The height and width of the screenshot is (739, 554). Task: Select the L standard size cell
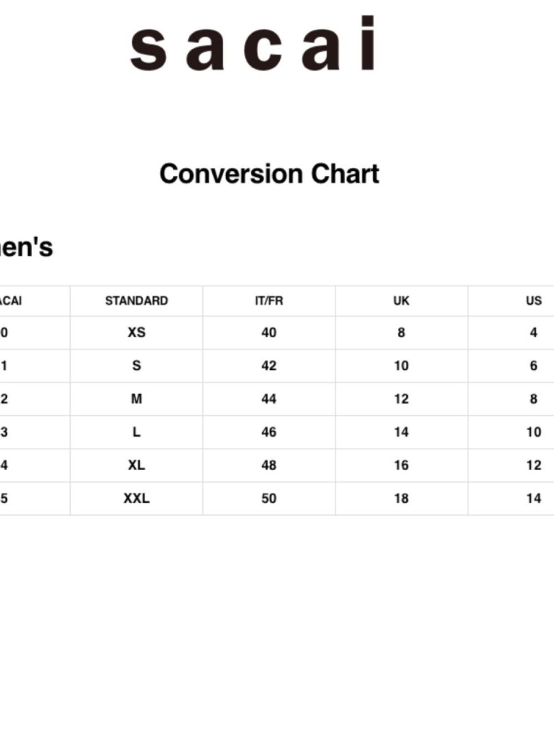click(136, 432)
